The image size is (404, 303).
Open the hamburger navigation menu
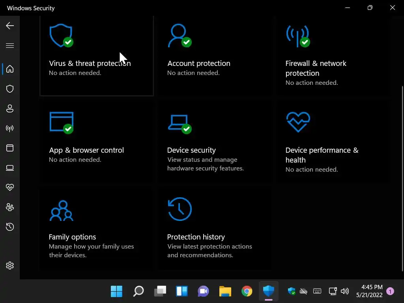10,46
